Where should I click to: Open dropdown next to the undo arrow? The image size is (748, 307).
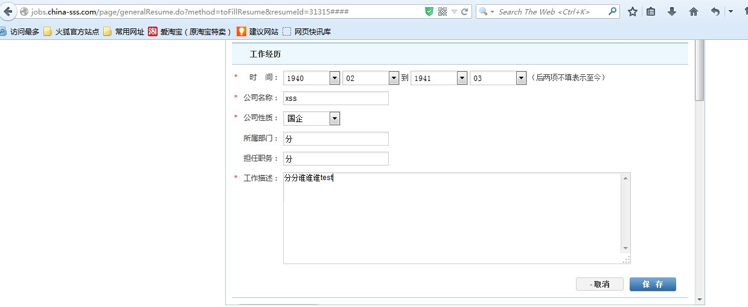730,11
